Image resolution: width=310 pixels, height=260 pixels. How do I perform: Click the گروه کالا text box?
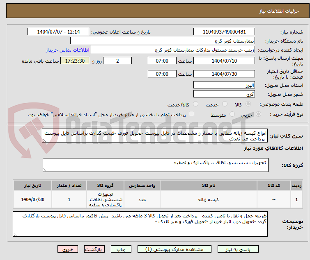[155, 165]
